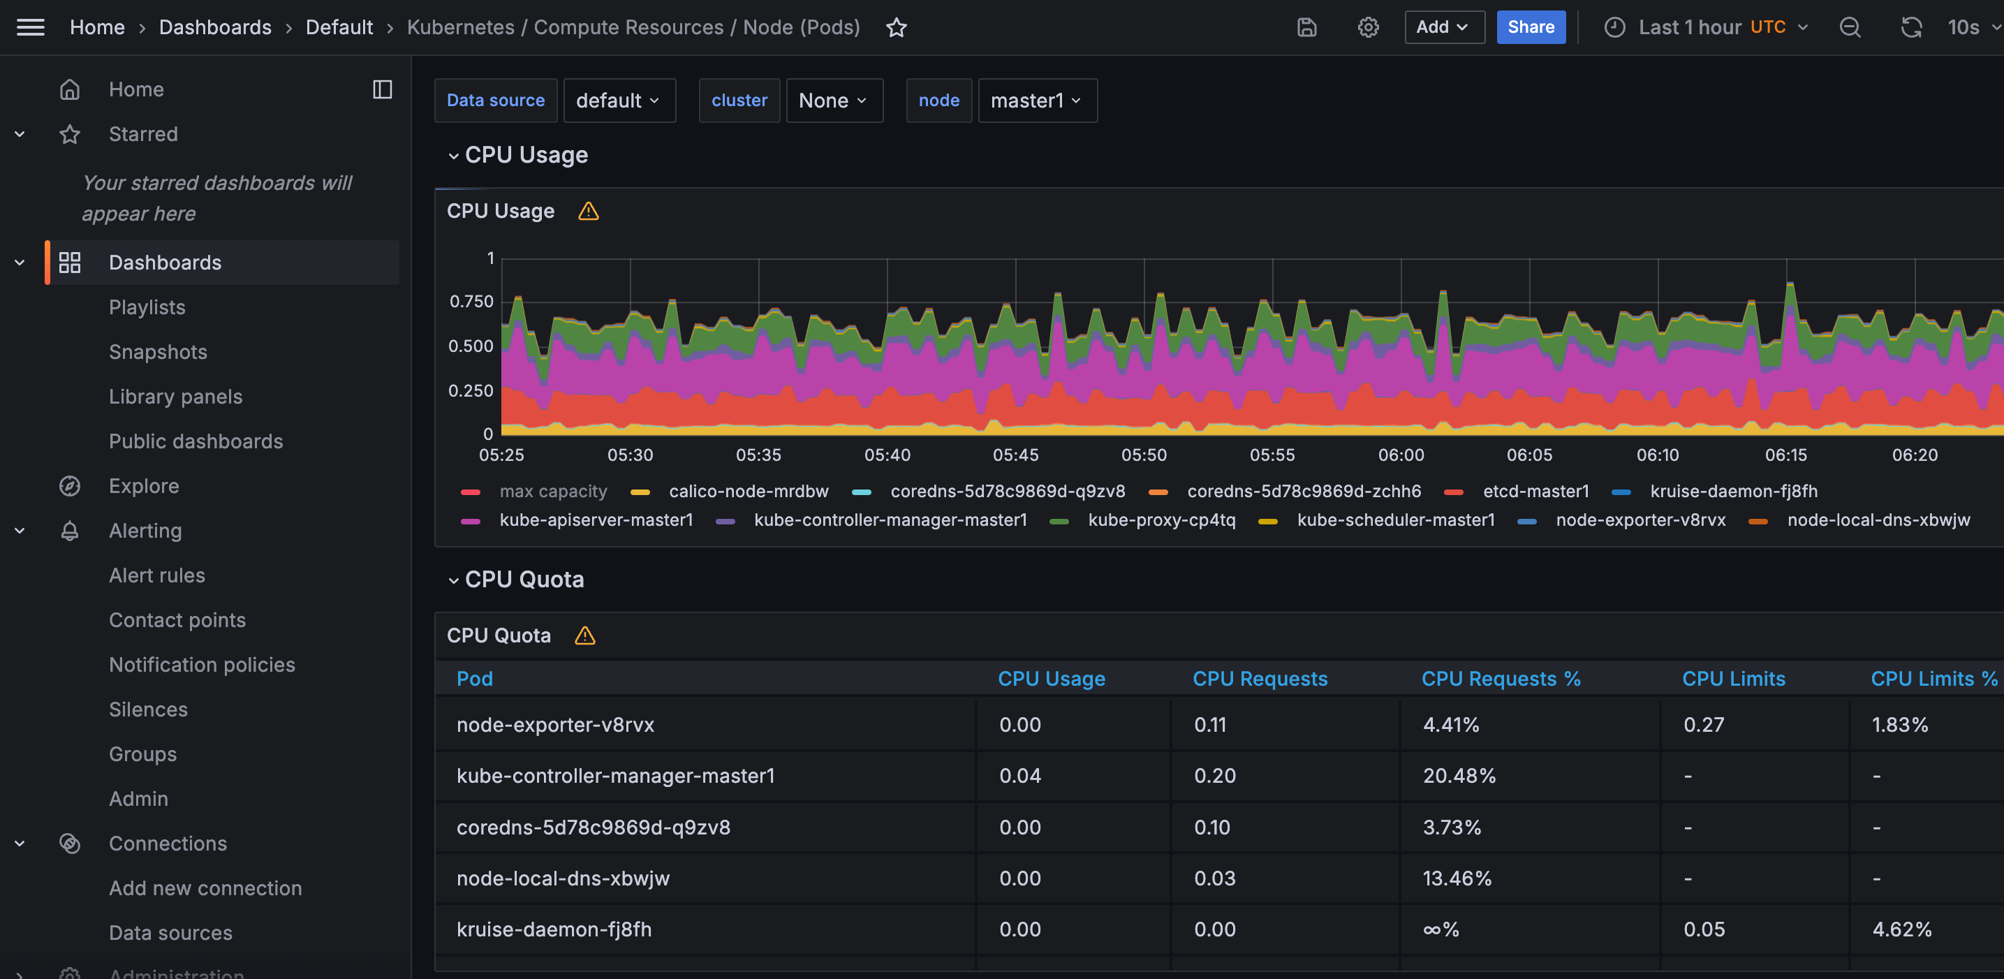Collapse the Alerting sidebar section
The image size is (2004, 979).
[x=20, y=531]
